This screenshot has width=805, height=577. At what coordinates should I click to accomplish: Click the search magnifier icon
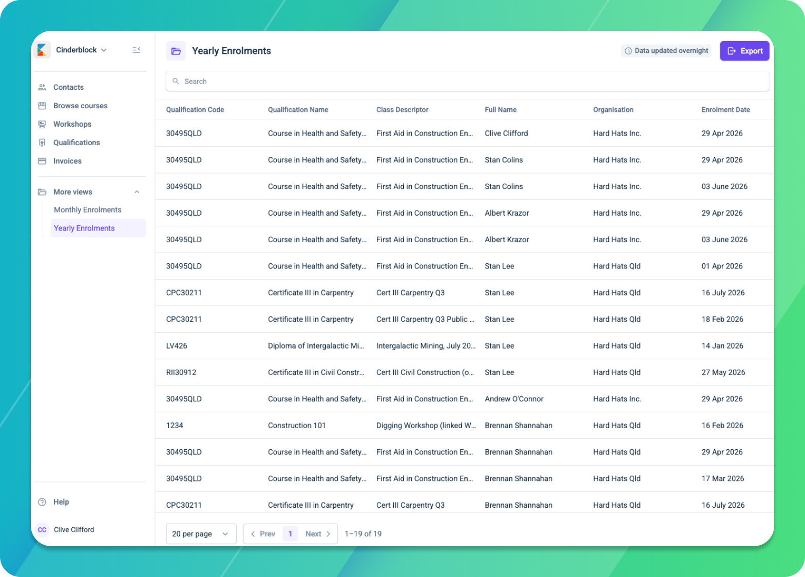pos(176,81)
